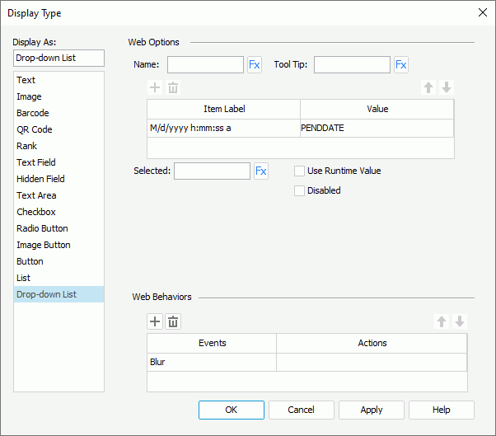Pick Hidden Field display type
The height and width of the screenshot is (436, 496).
[x=58, y=179]
